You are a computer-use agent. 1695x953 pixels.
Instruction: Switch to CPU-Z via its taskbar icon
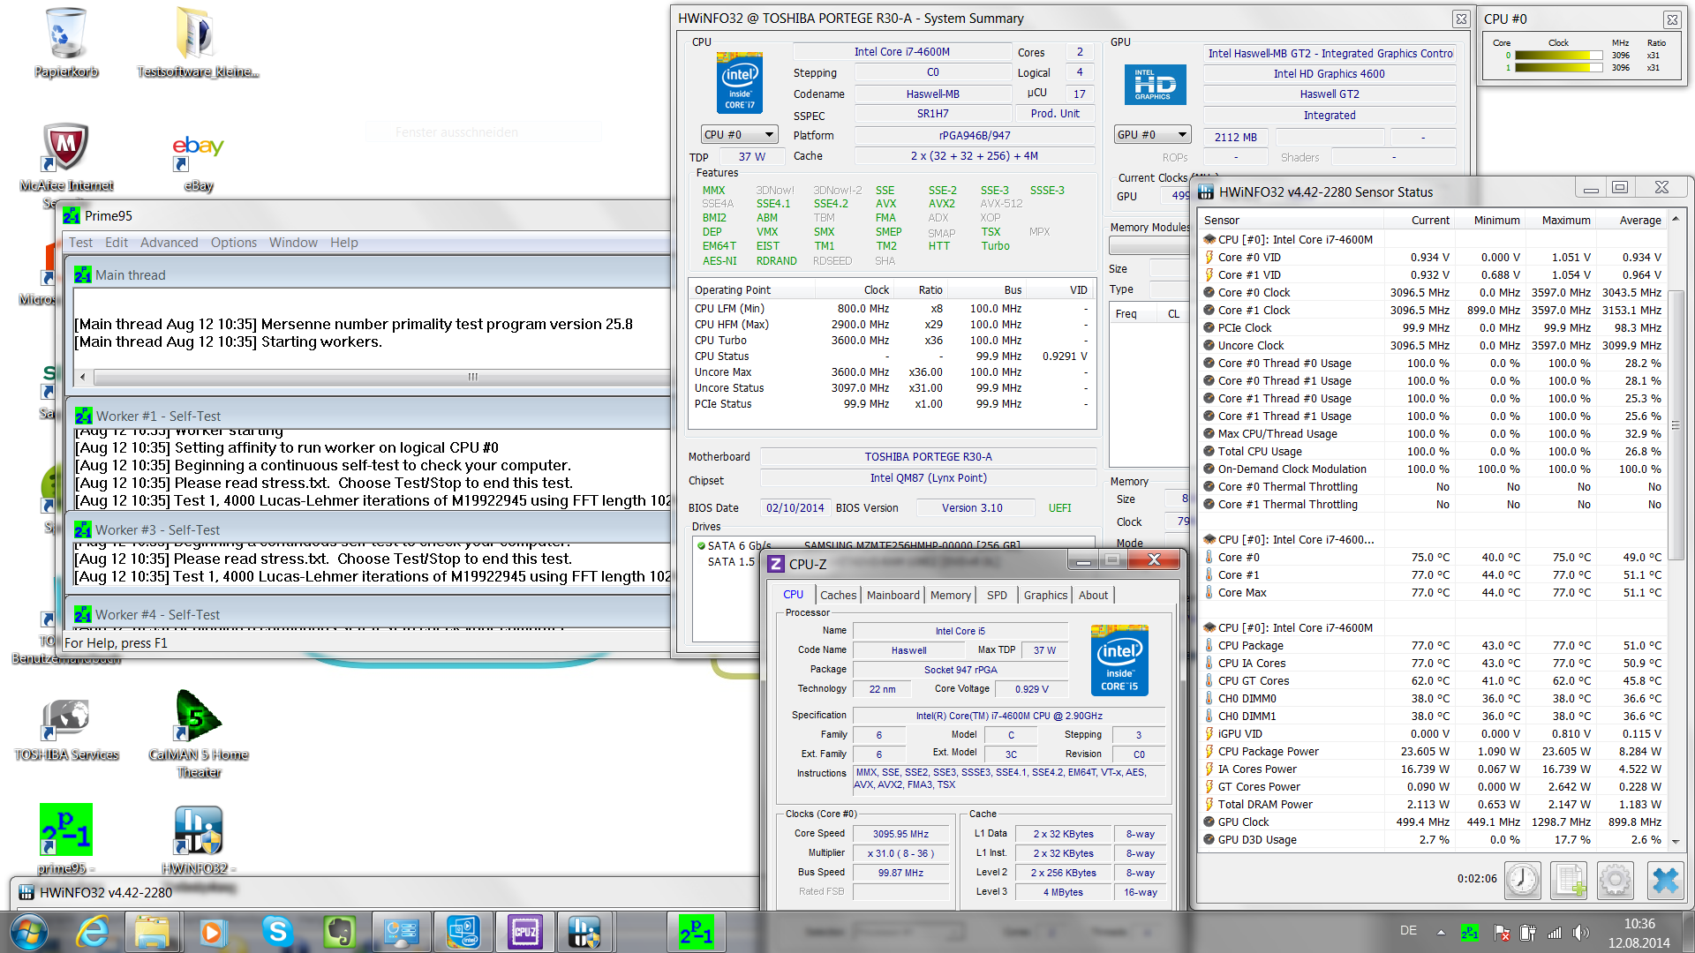(525, 932)
